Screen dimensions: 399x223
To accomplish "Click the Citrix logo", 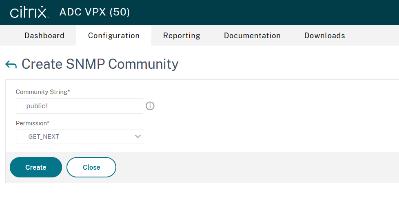I will 29,12.
